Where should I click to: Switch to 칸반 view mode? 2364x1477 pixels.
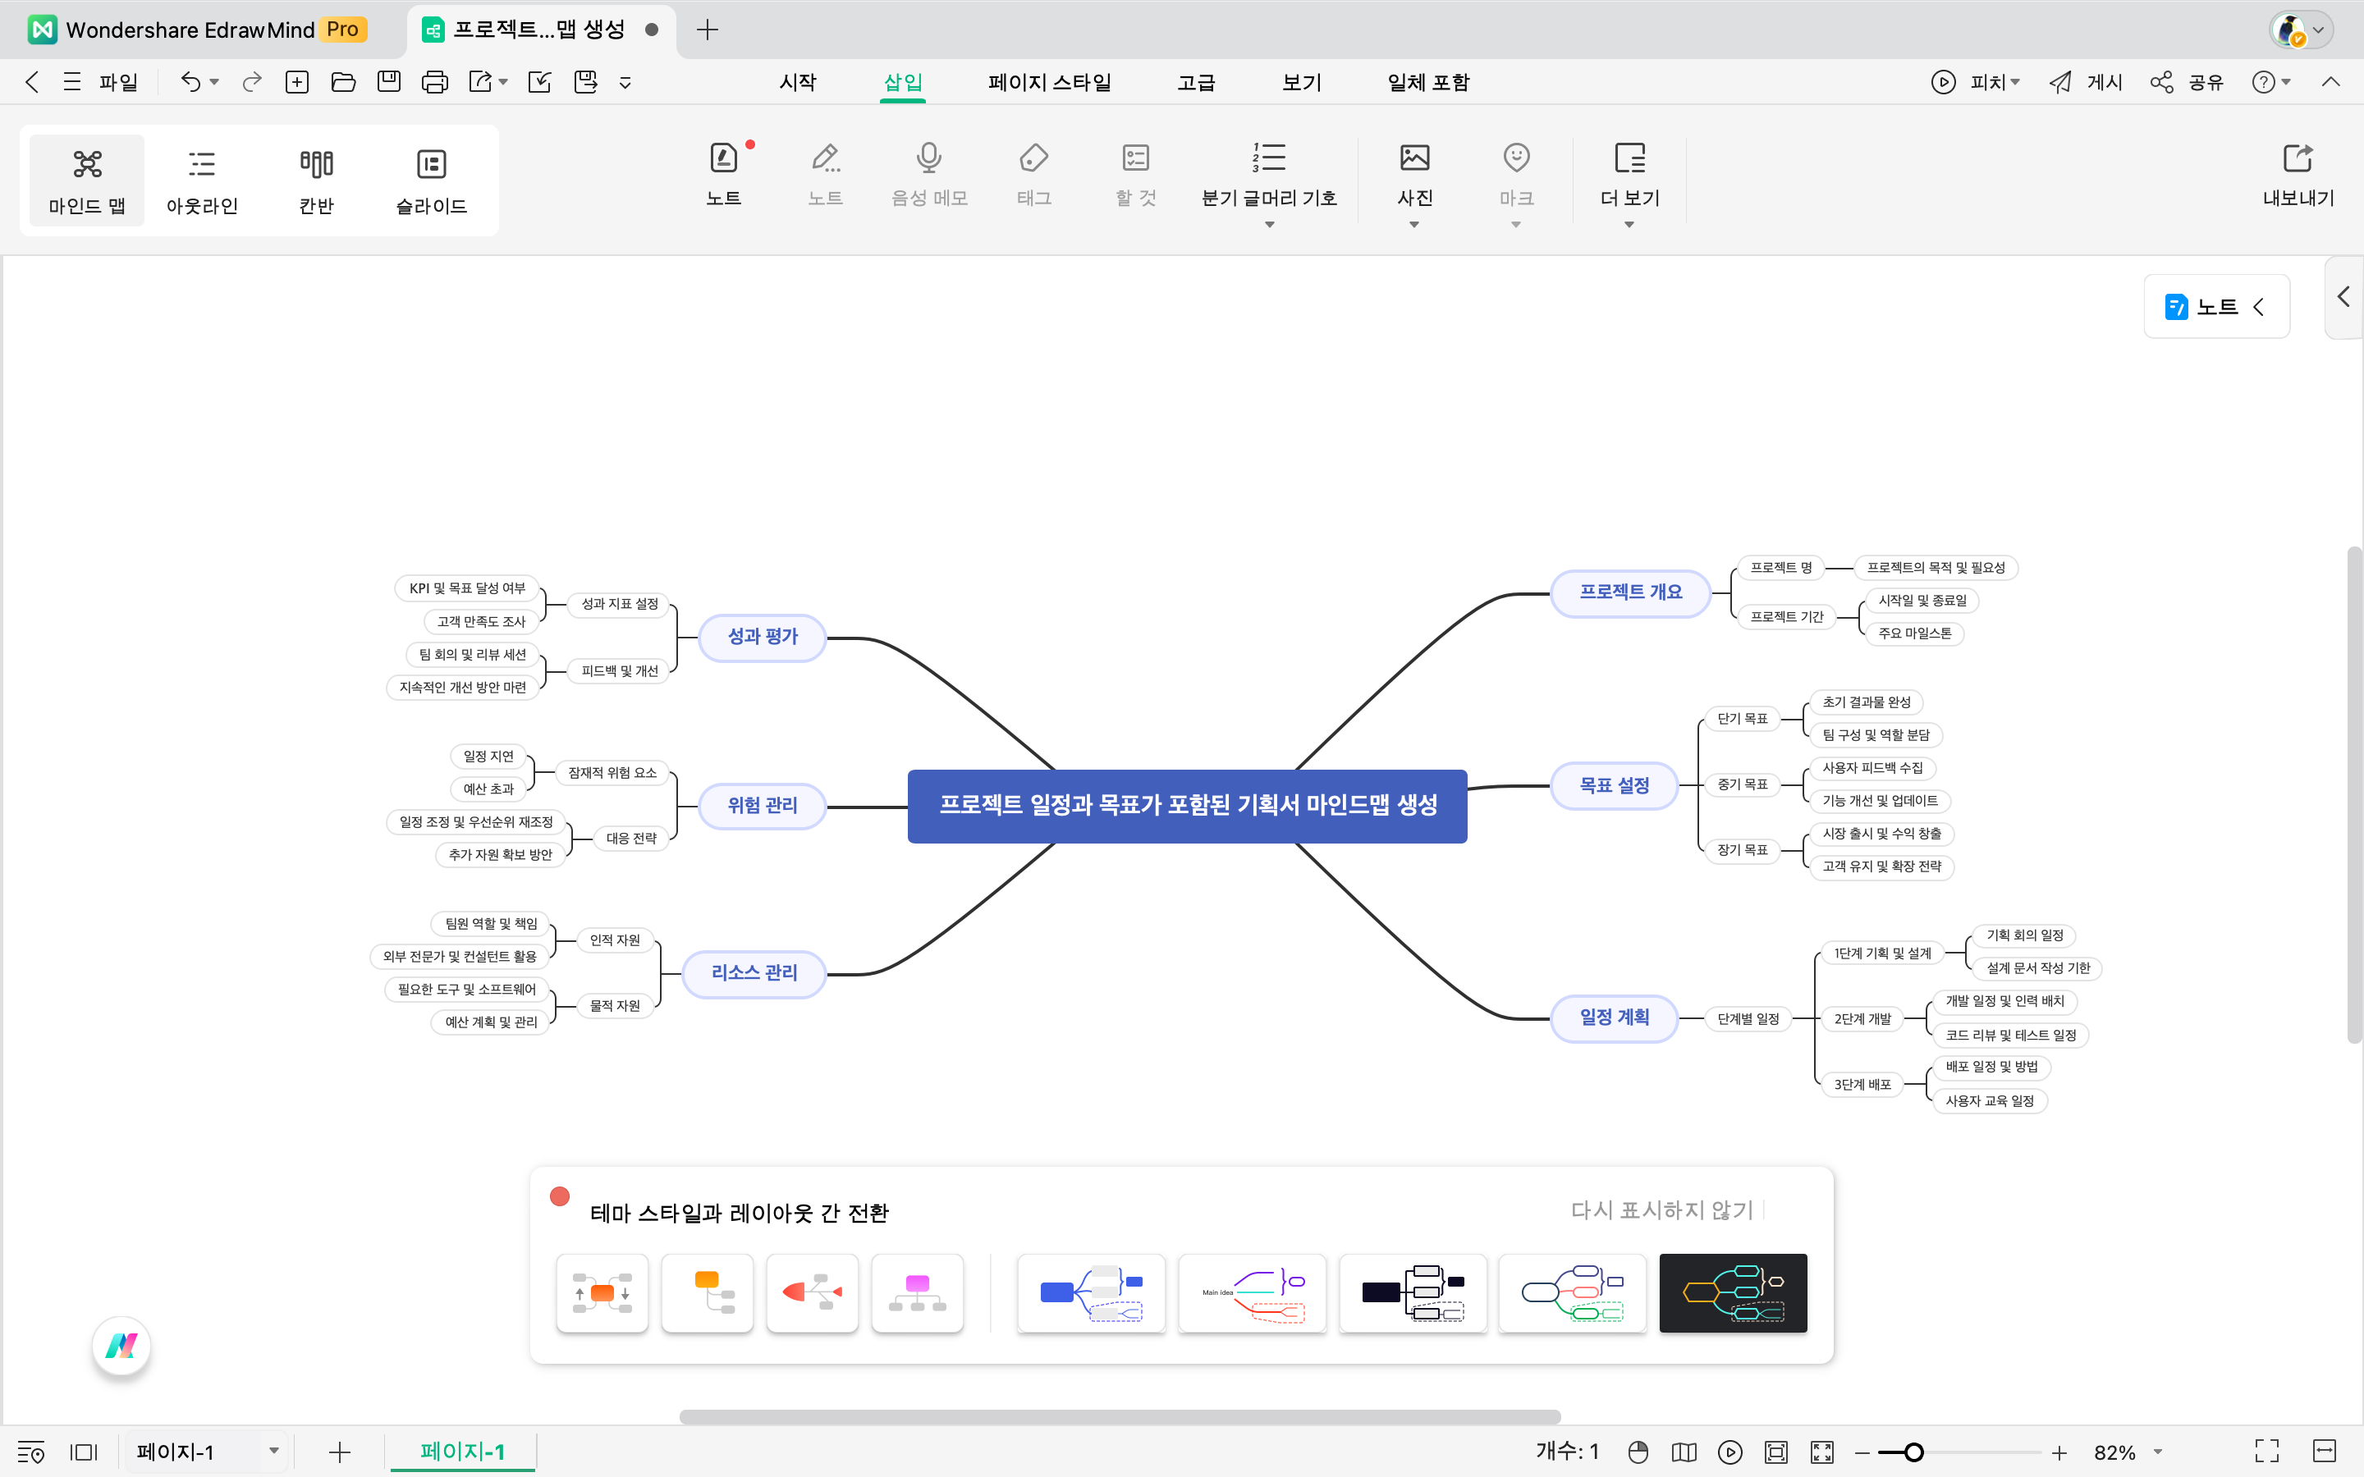coord(317,181)
